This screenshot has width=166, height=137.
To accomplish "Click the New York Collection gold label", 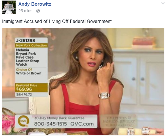I will [31, 45].
